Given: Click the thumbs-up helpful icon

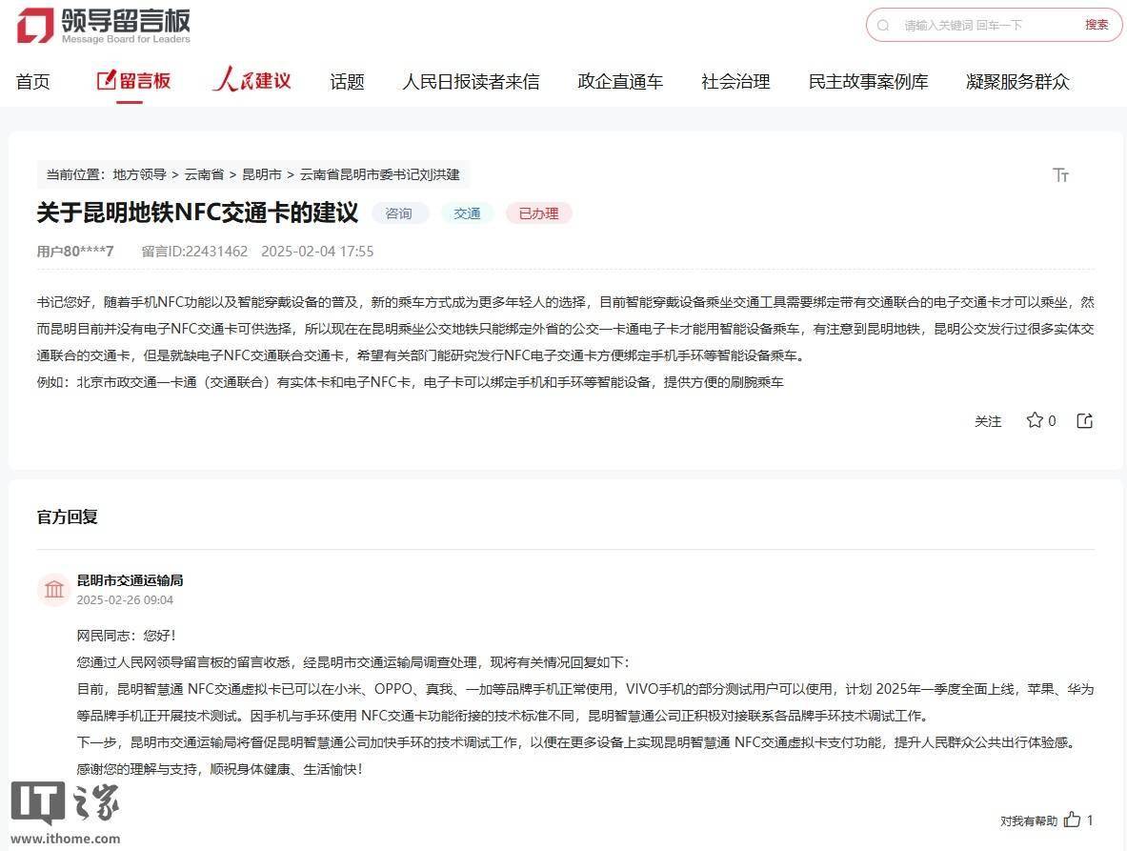Looking at the screenshot, I should click(x=1073, y=820).
